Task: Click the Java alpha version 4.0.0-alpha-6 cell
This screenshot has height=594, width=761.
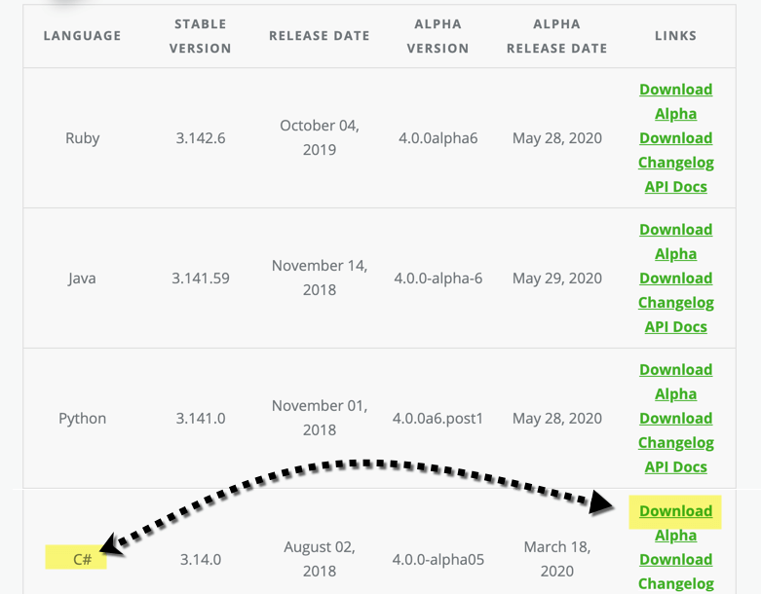Action: pyautogui.click(x=438, y=278)
